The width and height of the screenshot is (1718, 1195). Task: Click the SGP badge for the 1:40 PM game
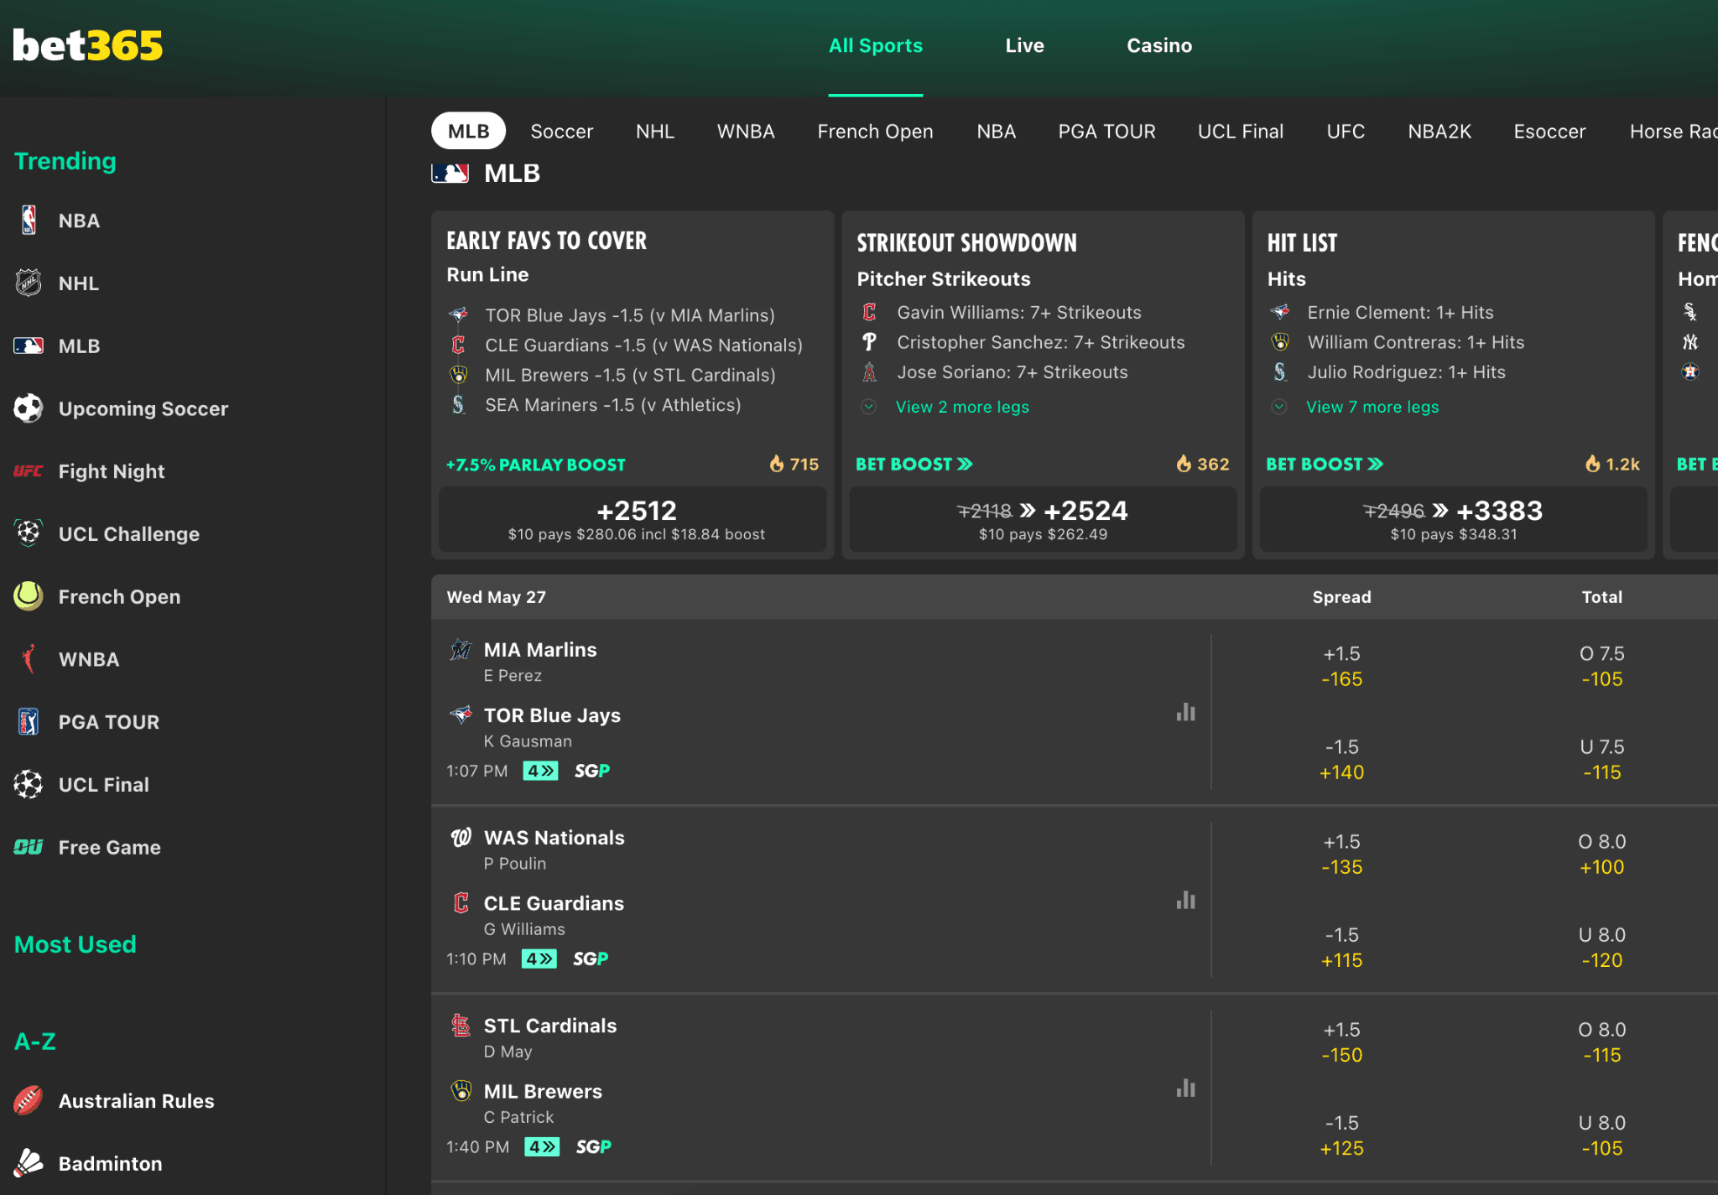(x=594, y=1146)
